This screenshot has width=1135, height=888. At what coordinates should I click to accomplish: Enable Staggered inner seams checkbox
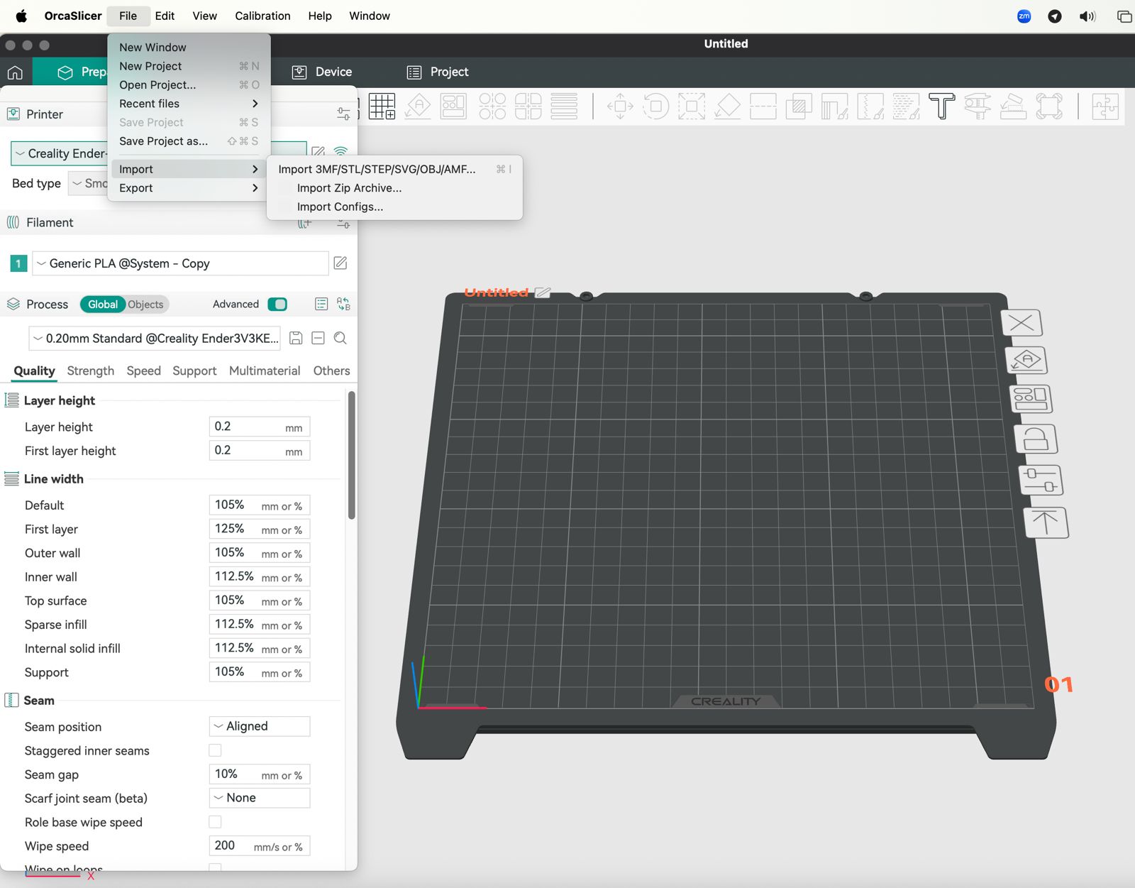coord(215,750)
